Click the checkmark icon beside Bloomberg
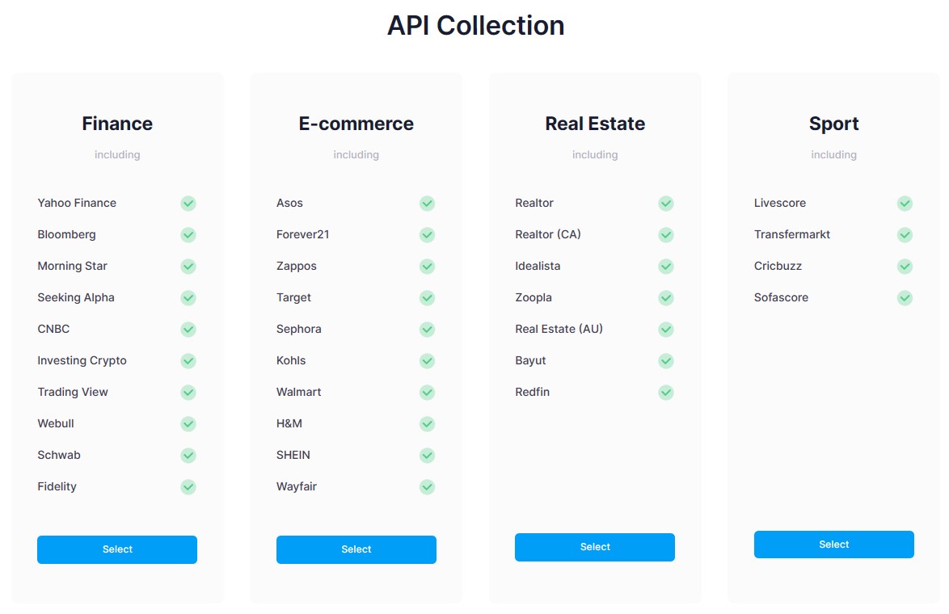Viewport: 949px width, 614px height. [188, 235]
